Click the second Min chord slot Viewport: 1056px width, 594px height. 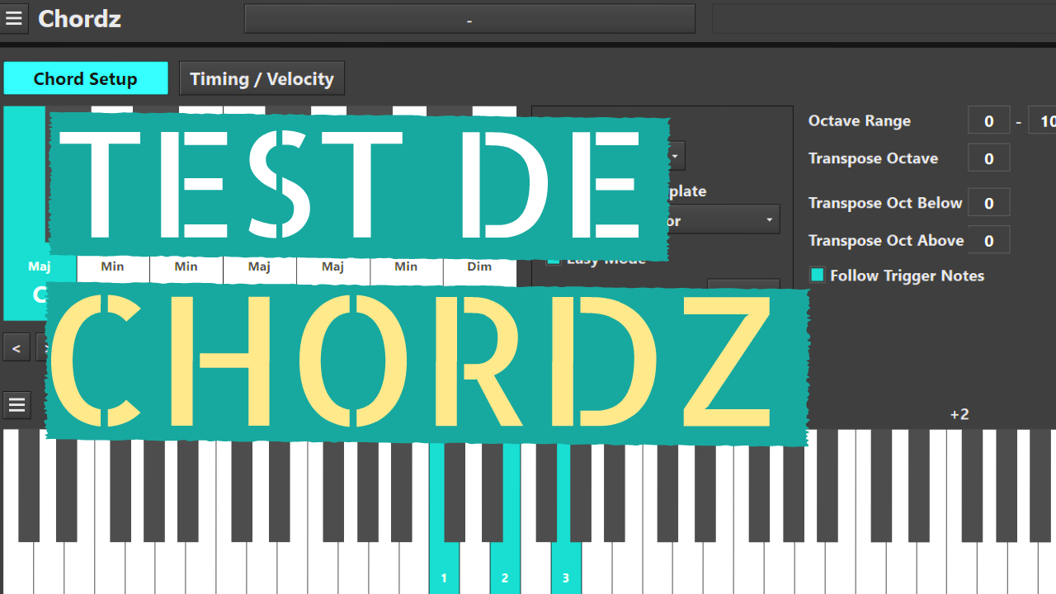(x=186, y=266)
